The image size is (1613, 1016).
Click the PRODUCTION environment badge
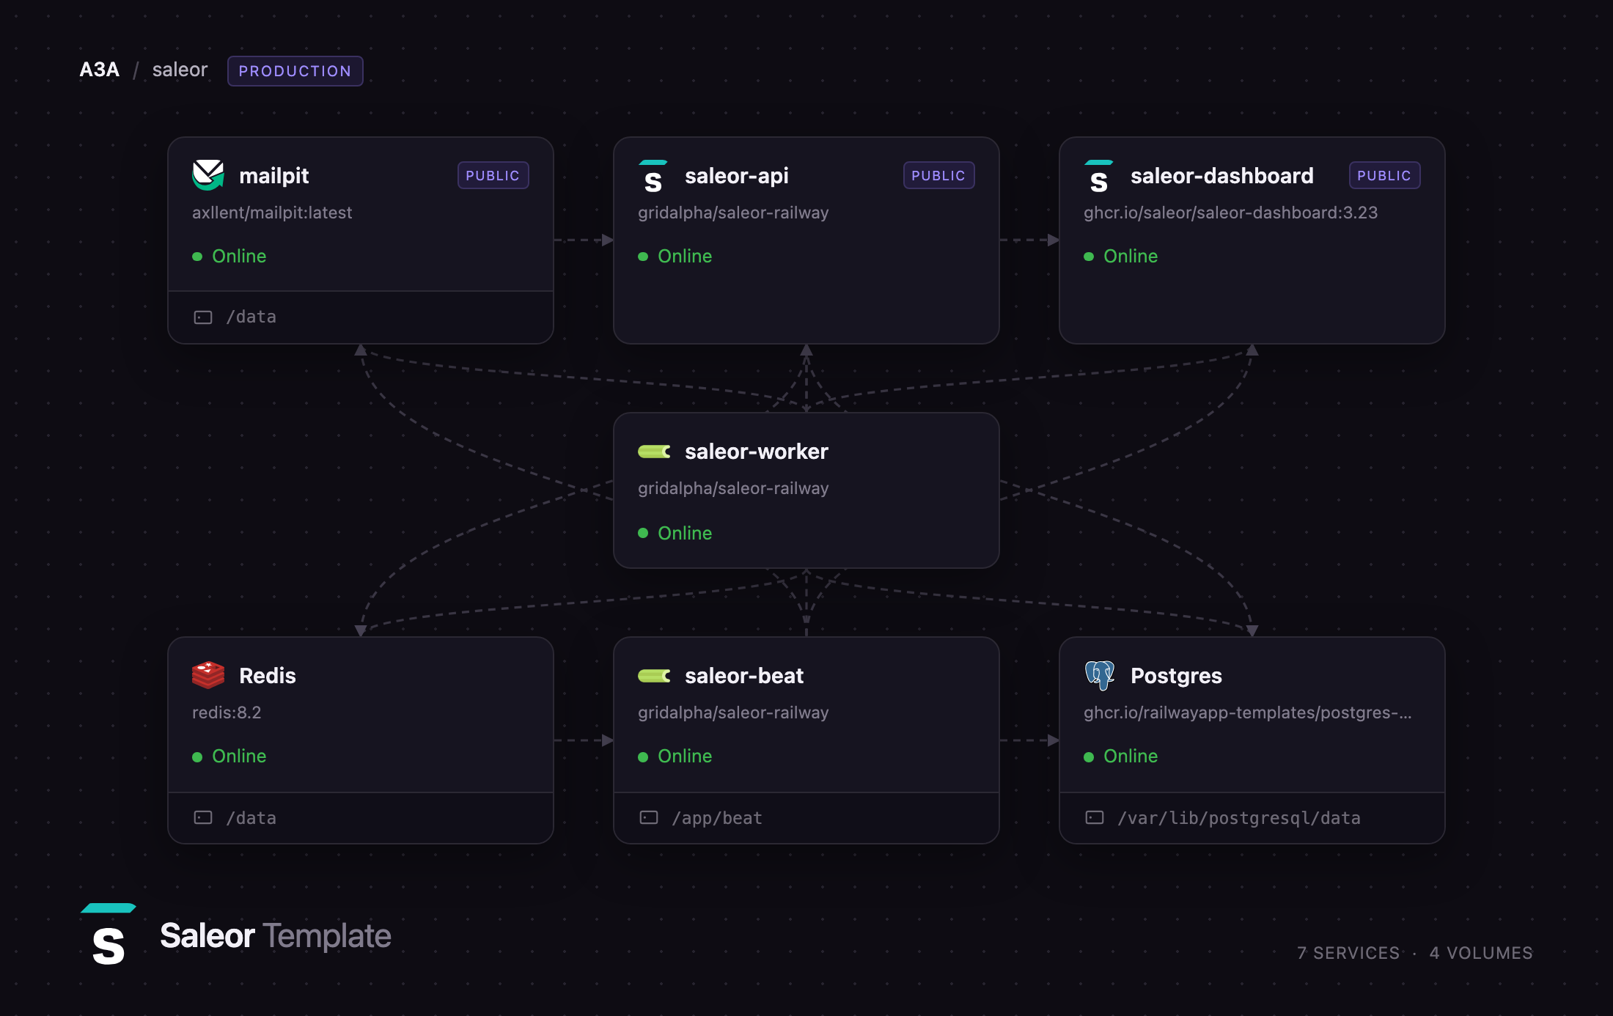point(295,71)
